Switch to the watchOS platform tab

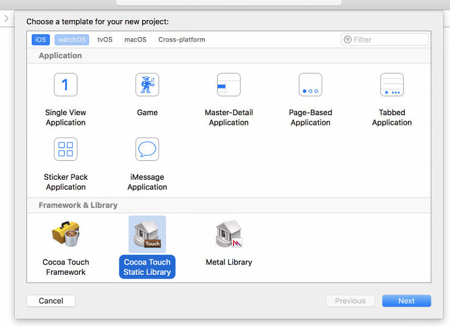72,40
